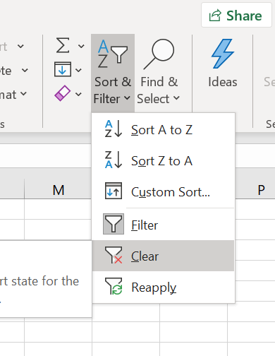
Task: Collapse the Sort & Filter ribbon button
Action: click(x=113, y=73)
